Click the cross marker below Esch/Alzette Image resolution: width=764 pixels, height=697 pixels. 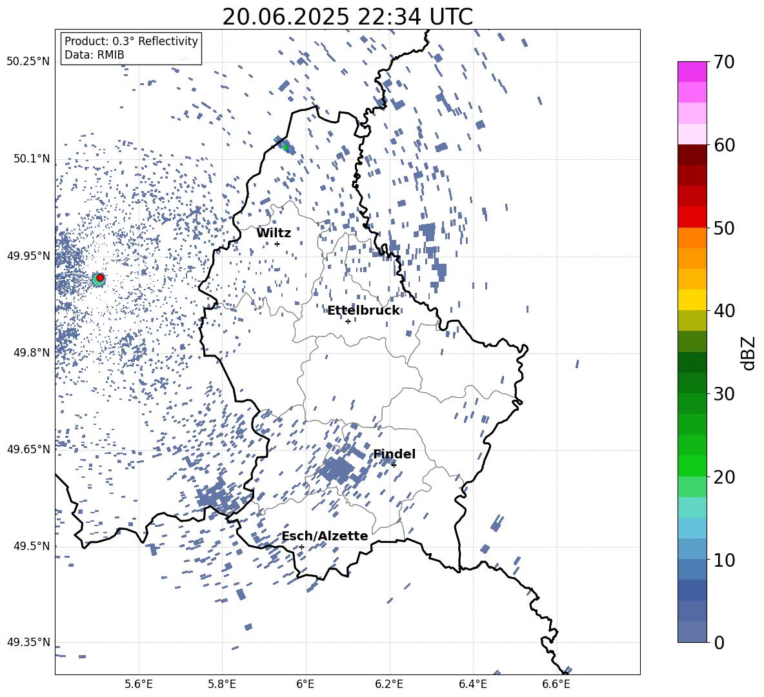pyautogui.click(x=301, y=547)
